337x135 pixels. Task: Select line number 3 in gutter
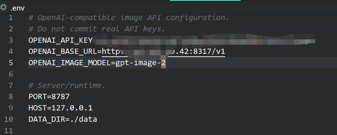11,40
